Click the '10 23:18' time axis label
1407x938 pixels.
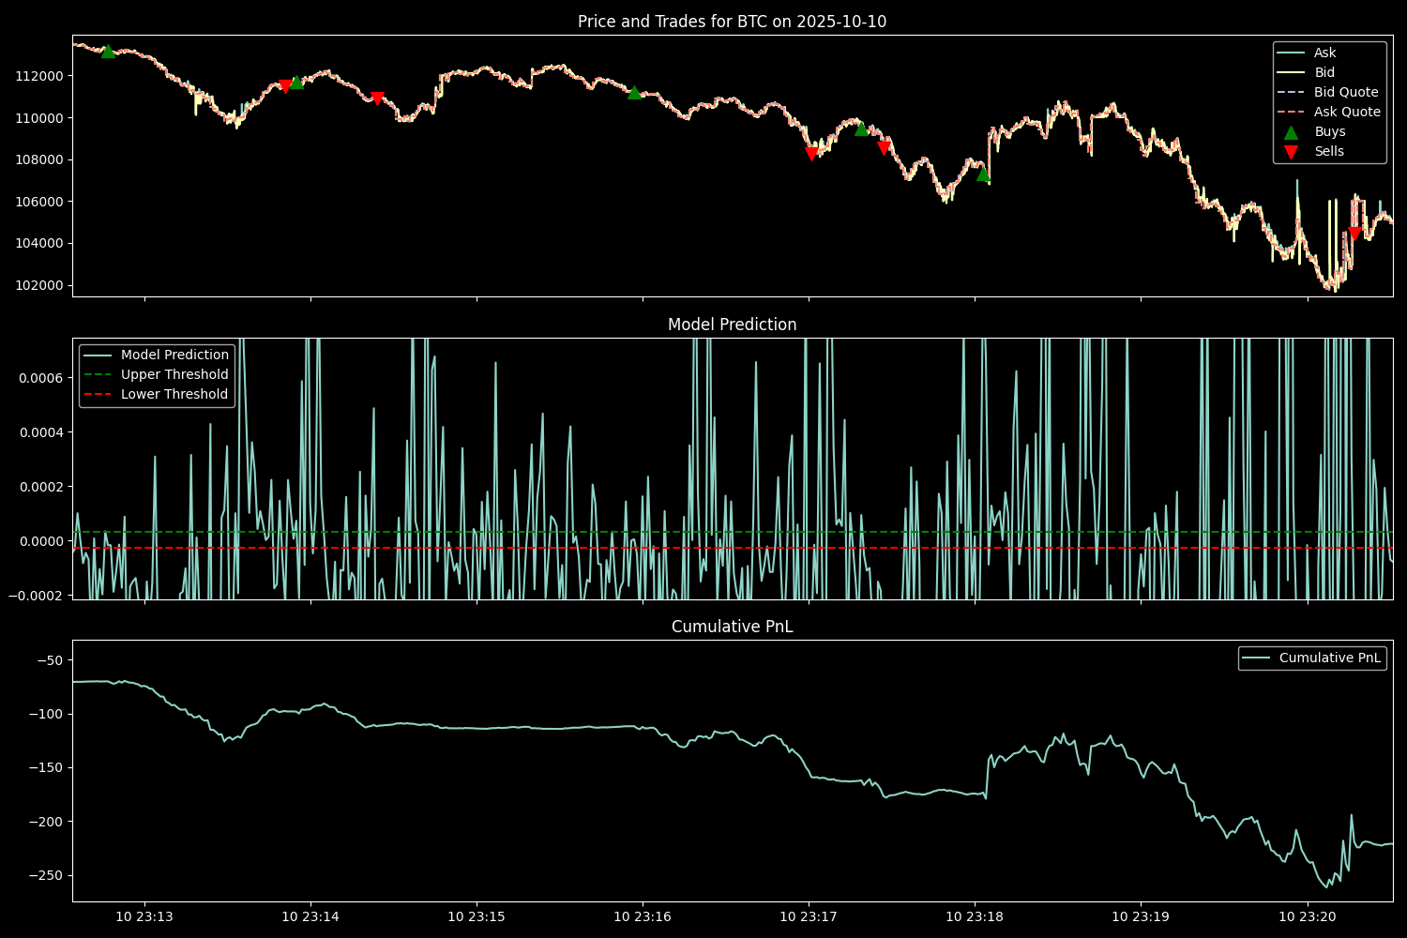tap(975, 916)
